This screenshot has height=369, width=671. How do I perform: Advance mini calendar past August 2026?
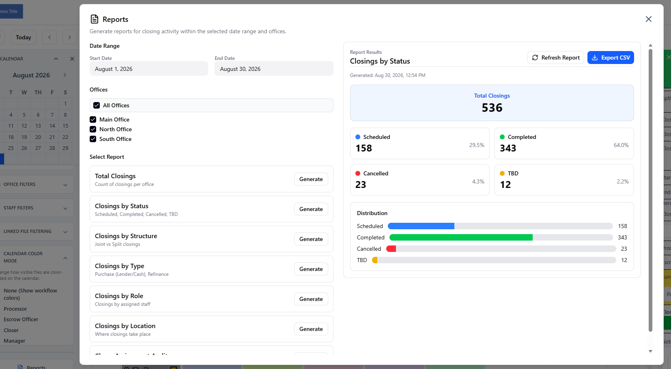65,75
